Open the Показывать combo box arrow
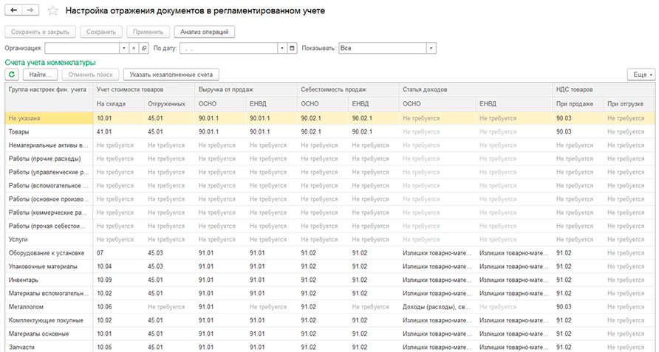 coord(431,48)
